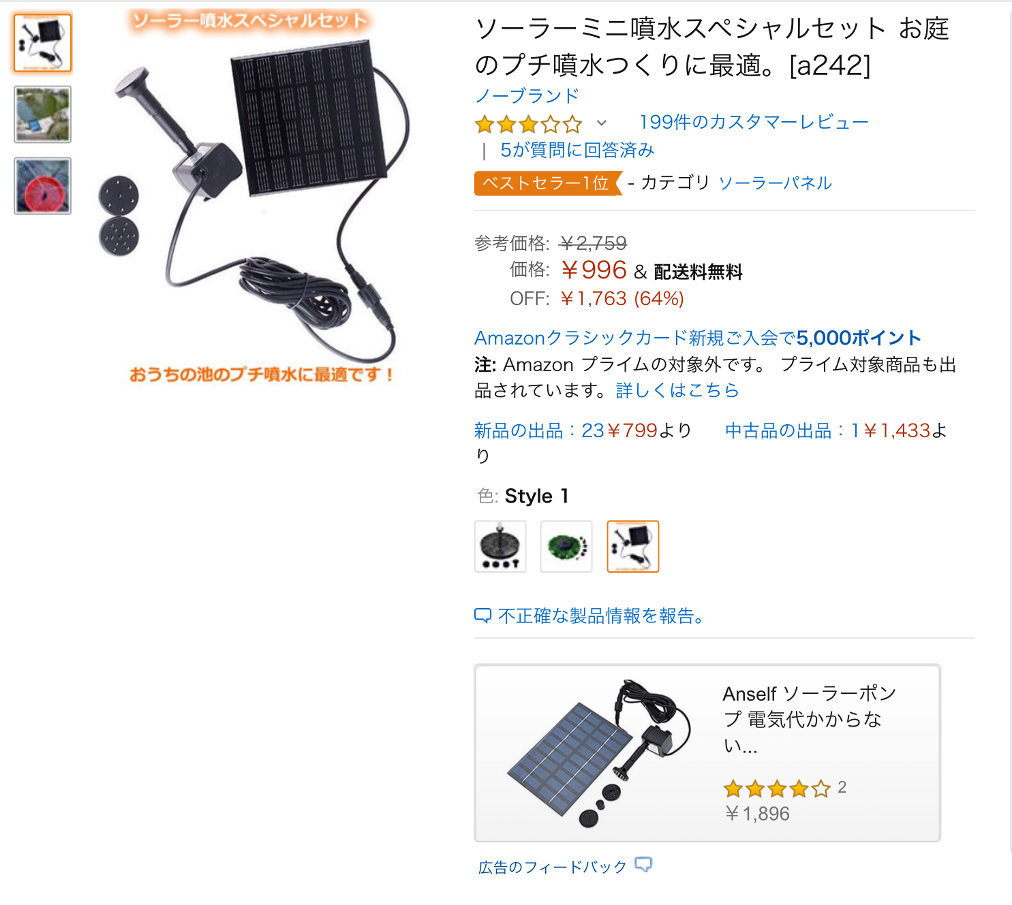Open the 5が質問に回答済み link
This screenshot has height=905, width=1012.
577,150
